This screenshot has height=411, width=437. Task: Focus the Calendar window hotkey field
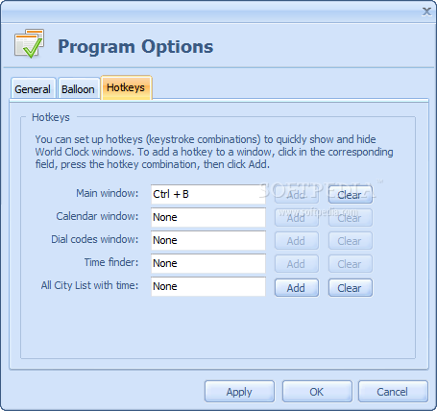[208, 217]
